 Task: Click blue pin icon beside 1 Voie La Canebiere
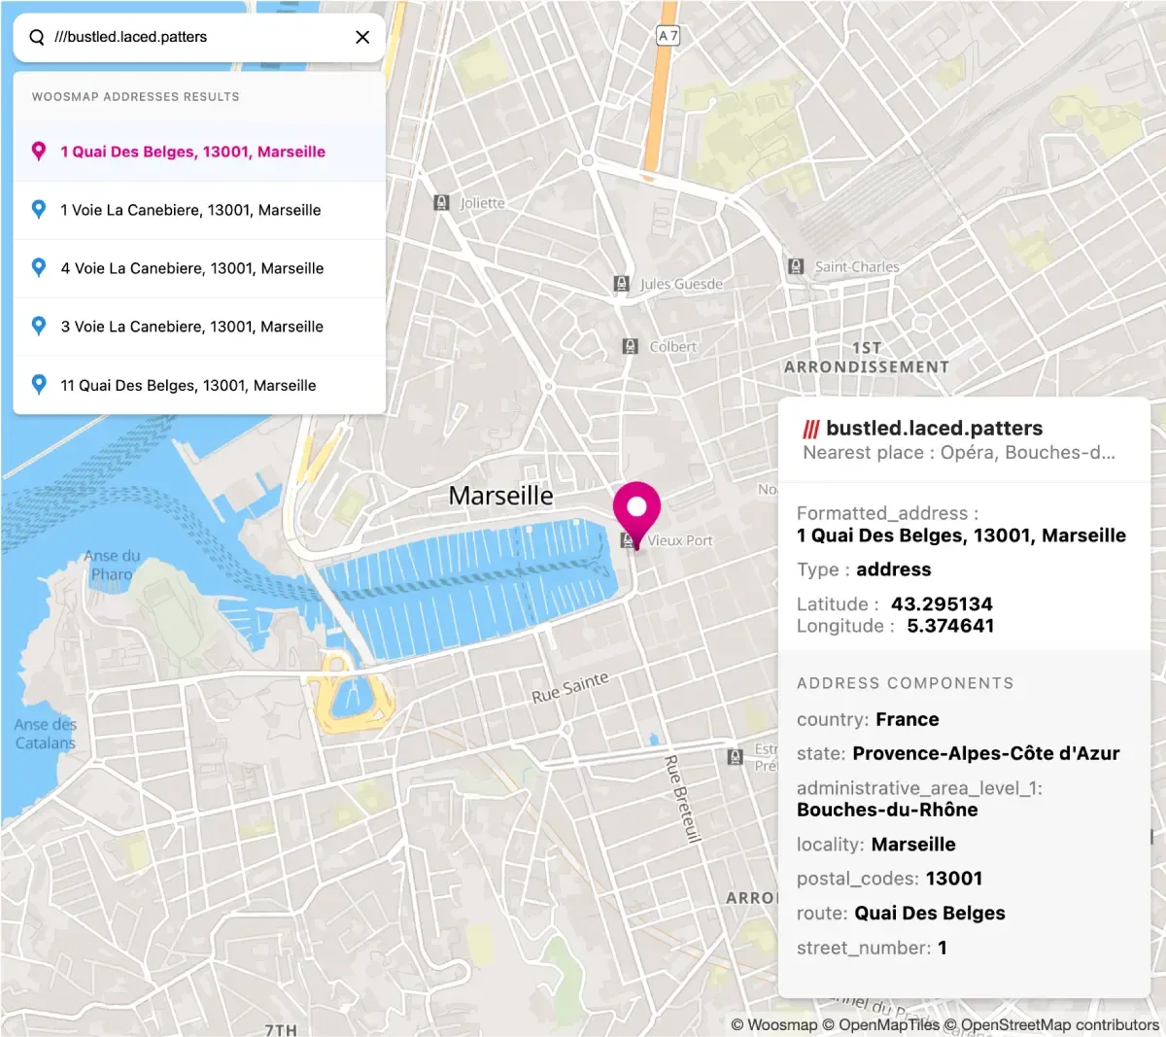(39, 209)
